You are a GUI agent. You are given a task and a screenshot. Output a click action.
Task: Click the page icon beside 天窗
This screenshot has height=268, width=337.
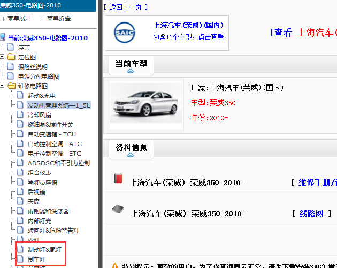click(20, 201)
